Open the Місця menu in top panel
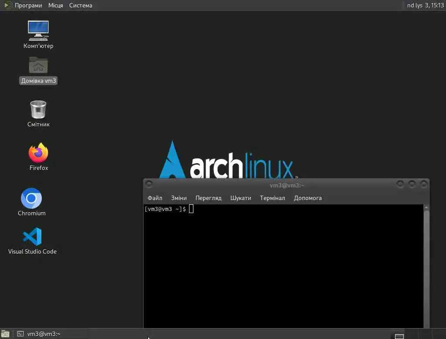The width and height of the screenshot is (446, 339). point(55,5)
